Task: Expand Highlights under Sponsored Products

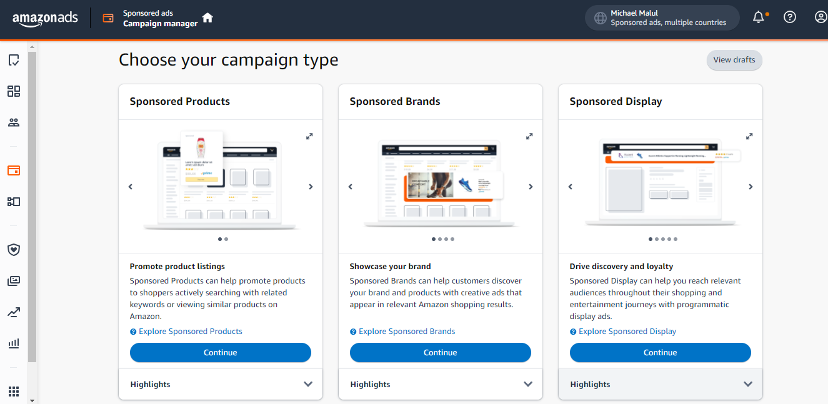Action: pos(221,385)
